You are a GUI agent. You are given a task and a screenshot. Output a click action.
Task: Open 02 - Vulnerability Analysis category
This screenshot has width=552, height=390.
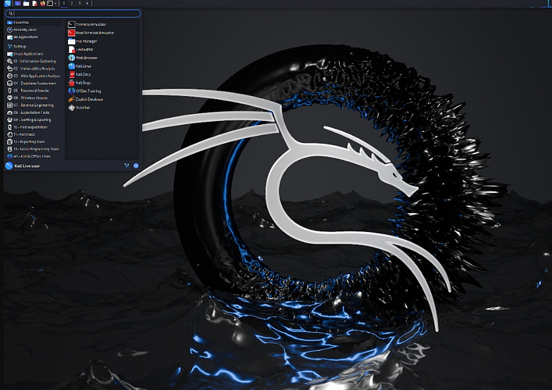tap(34, 68)
